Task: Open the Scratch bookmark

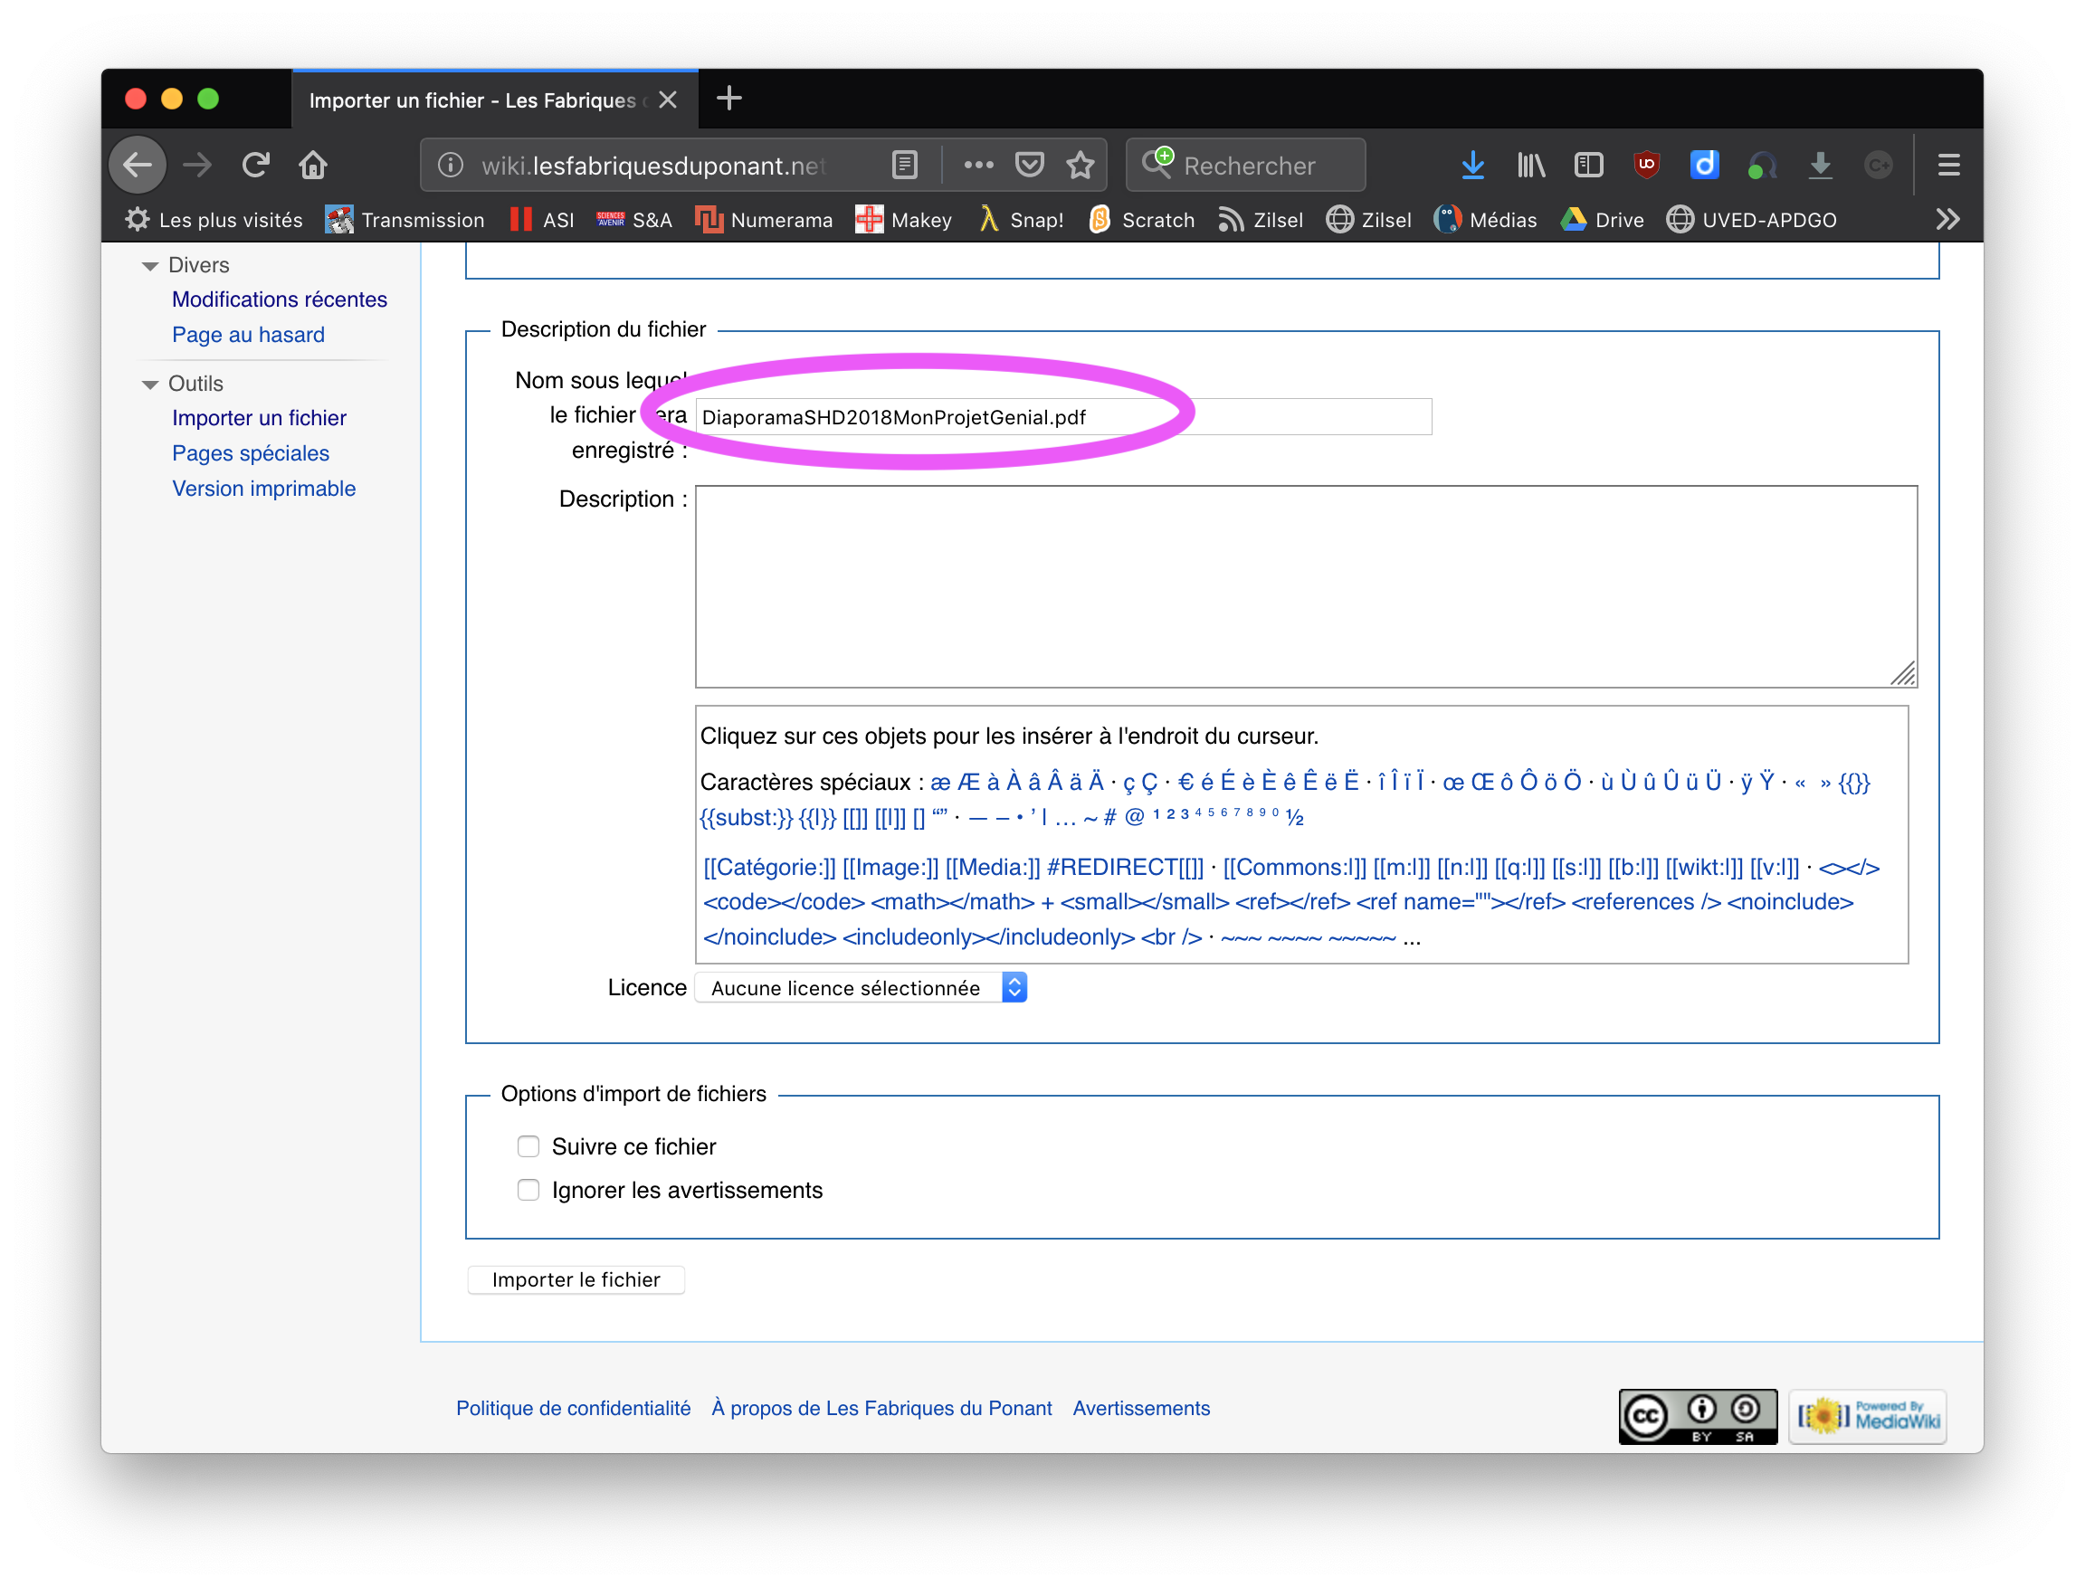Action: pyautogui.click(x=1141, y=219)
